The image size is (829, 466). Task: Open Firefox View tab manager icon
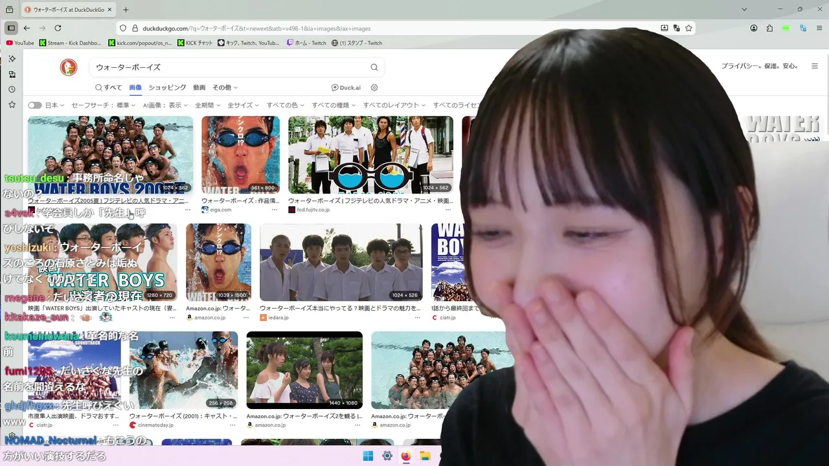[9, 10]
